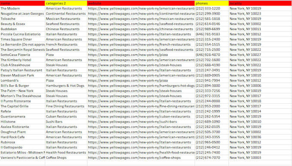Screen dimensions: 292x166
Task: Click 'The Capital Grille' cell
Action: [x=22, y=106]
